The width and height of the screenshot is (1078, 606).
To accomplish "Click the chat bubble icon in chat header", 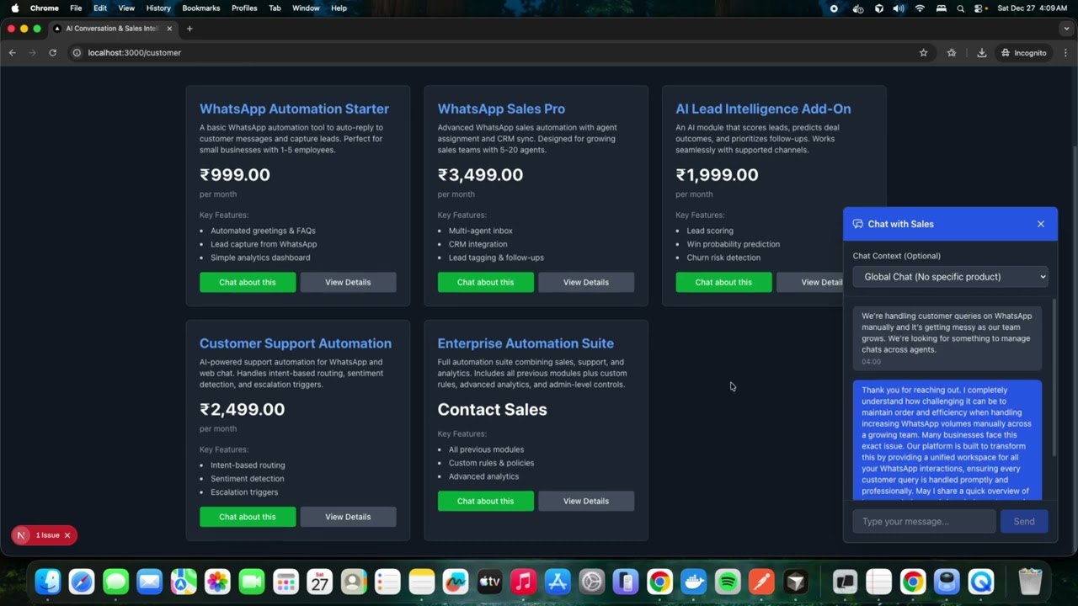I will [x=858, y=224].
